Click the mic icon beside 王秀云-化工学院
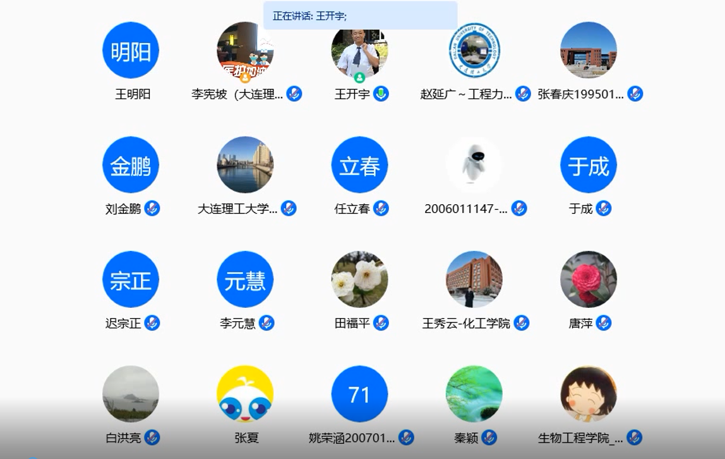The width and height of the screenshot is (725, 459). (521, 323)
